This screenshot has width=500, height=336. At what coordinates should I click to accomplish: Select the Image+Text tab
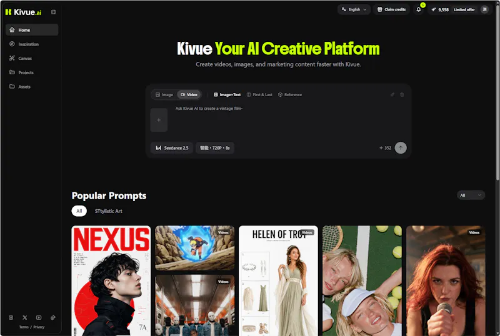(227, 95)
